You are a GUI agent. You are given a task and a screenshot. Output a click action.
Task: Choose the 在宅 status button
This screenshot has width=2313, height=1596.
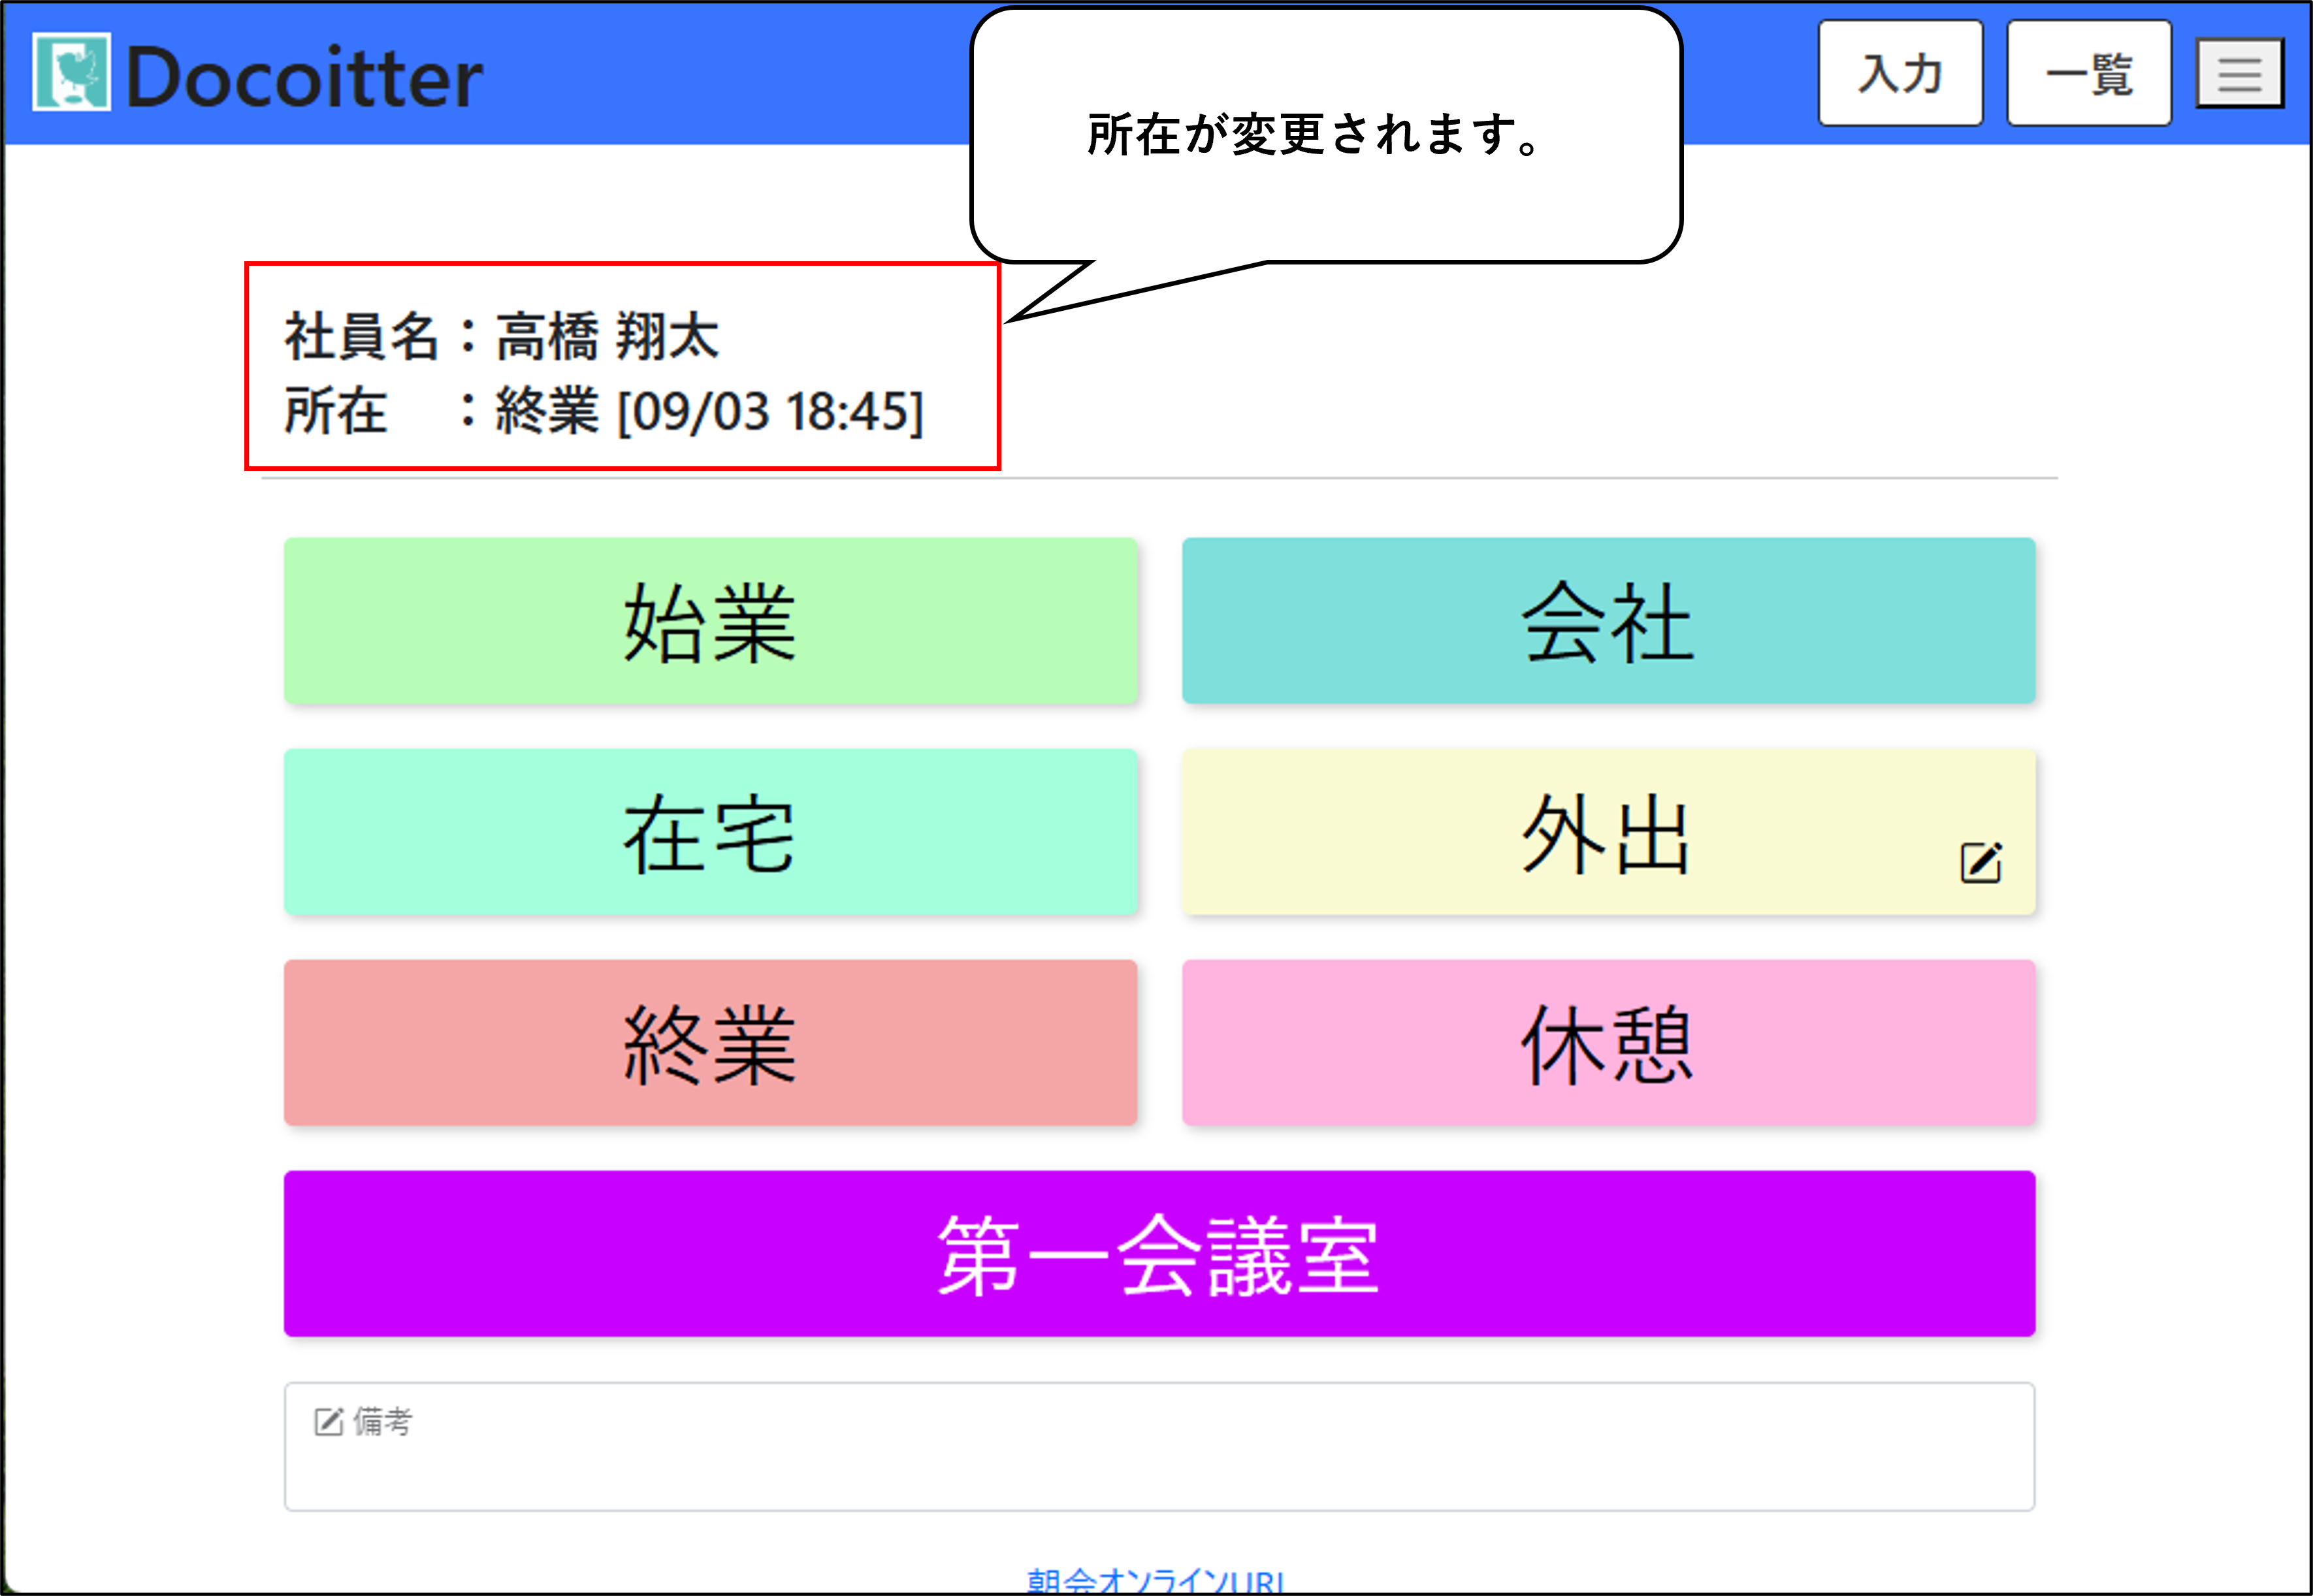(710, 832)
